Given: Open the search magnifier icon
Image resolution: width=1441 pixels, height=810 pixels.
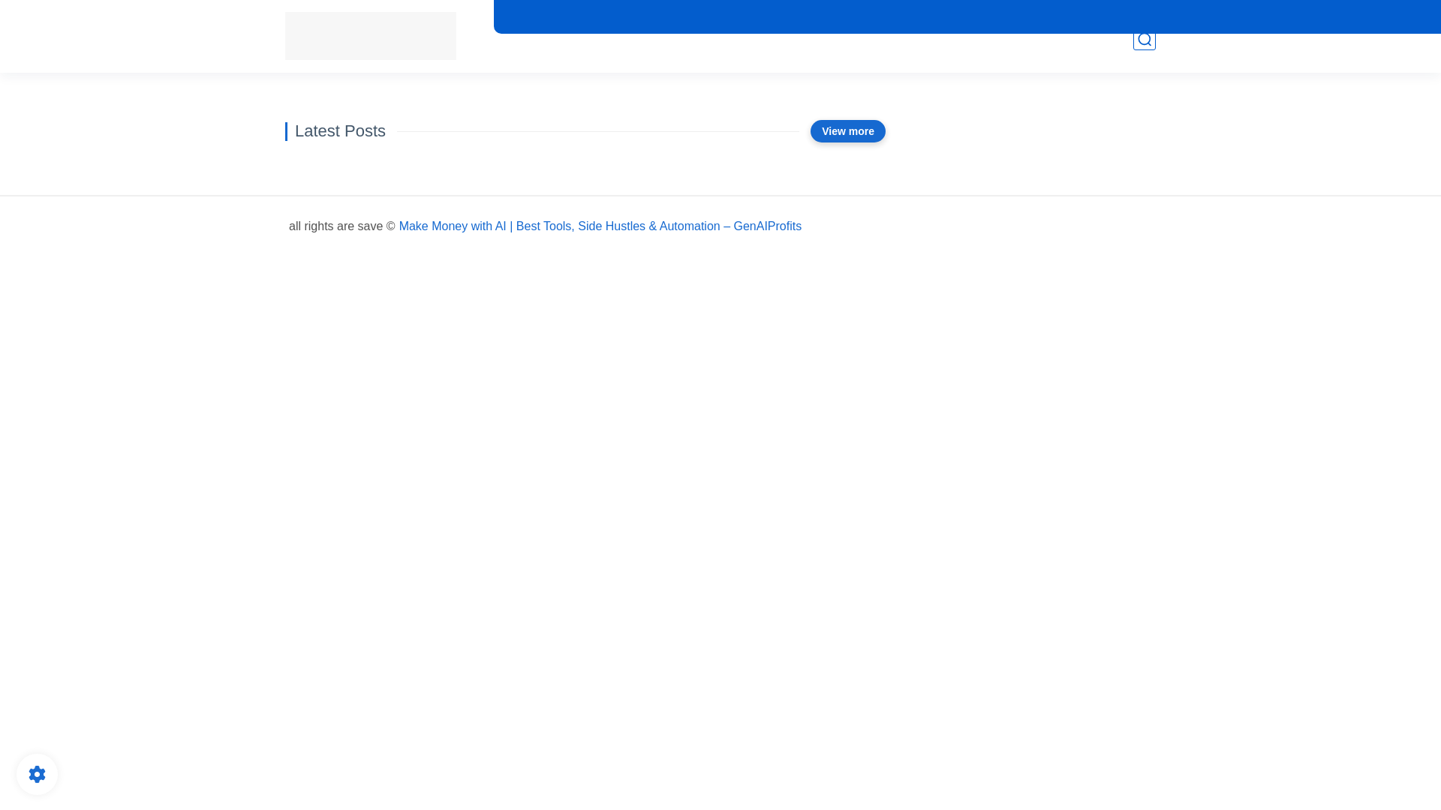Looking at the screenshot, I should 1144,40.
